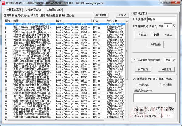Sort by 评价人数 column header
Viewport: 182px width, 126px height.
coord(115,21)
